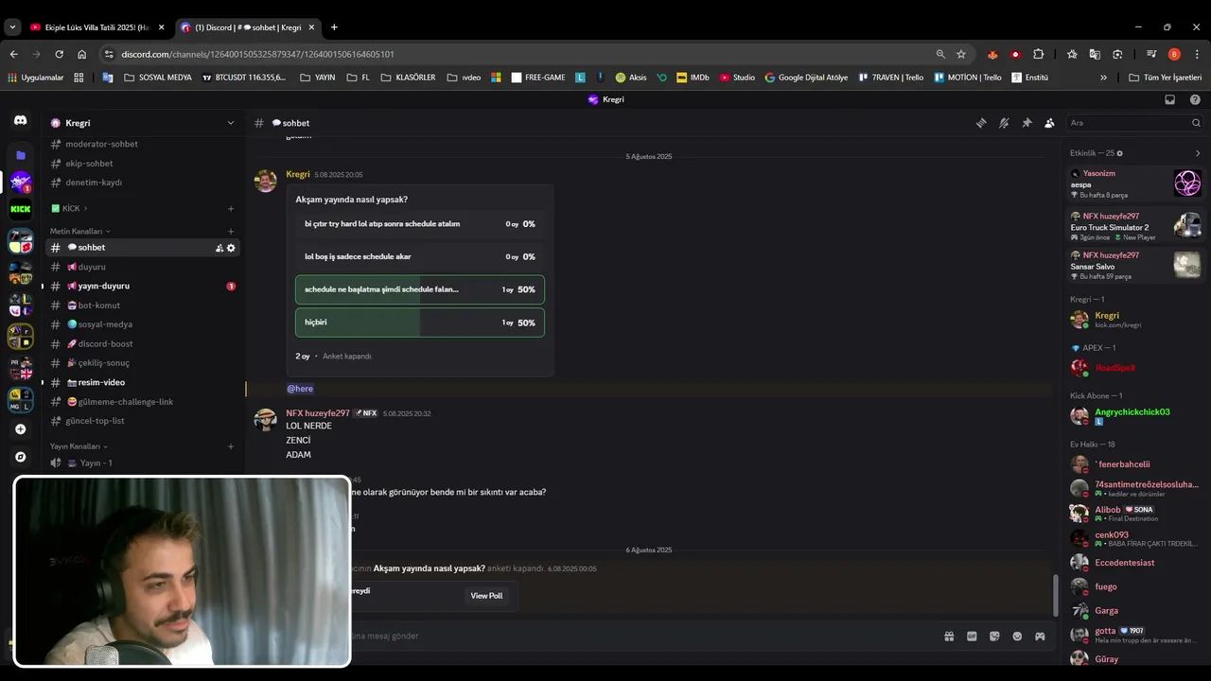Close the Discord sohbet browser tab
Image resolution: width=1211 pixels, height=681 pixels.
[x=311, y=27]
